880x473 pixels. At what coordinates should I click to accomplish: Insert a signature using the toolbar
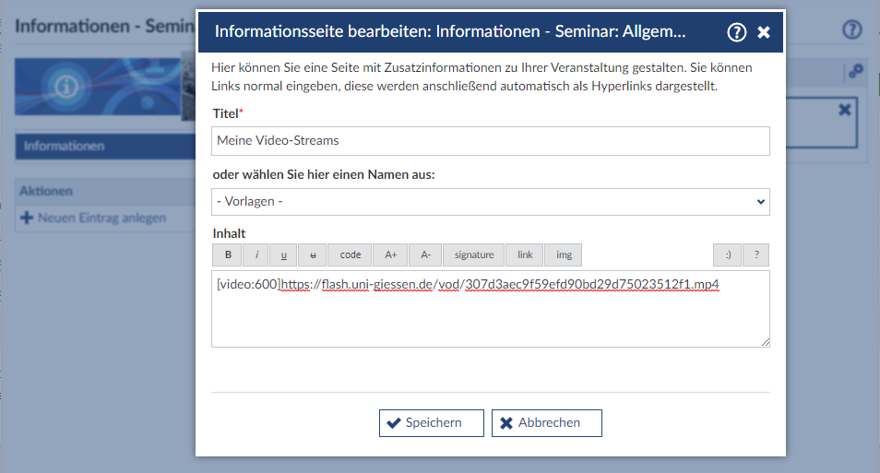point(473,255)
